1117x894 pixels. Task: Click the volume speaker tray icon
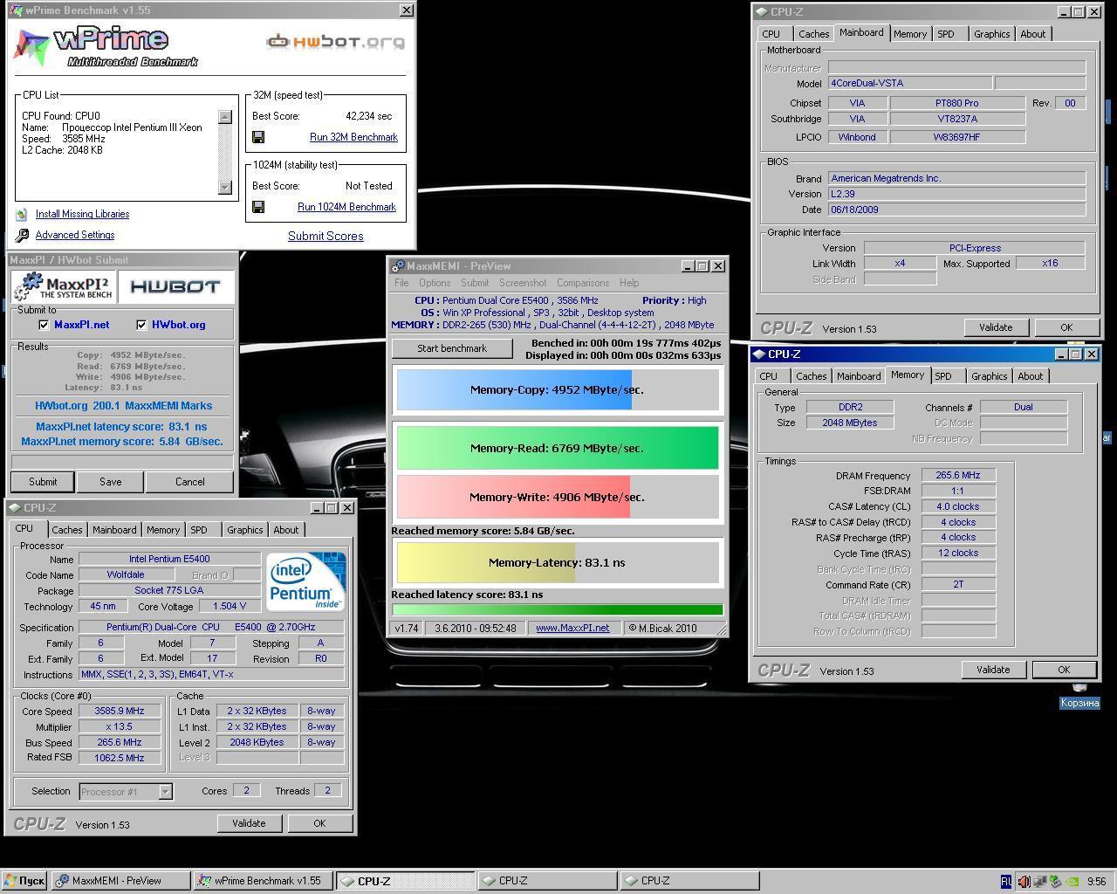pyautogui.click(x=1024, y=882)
